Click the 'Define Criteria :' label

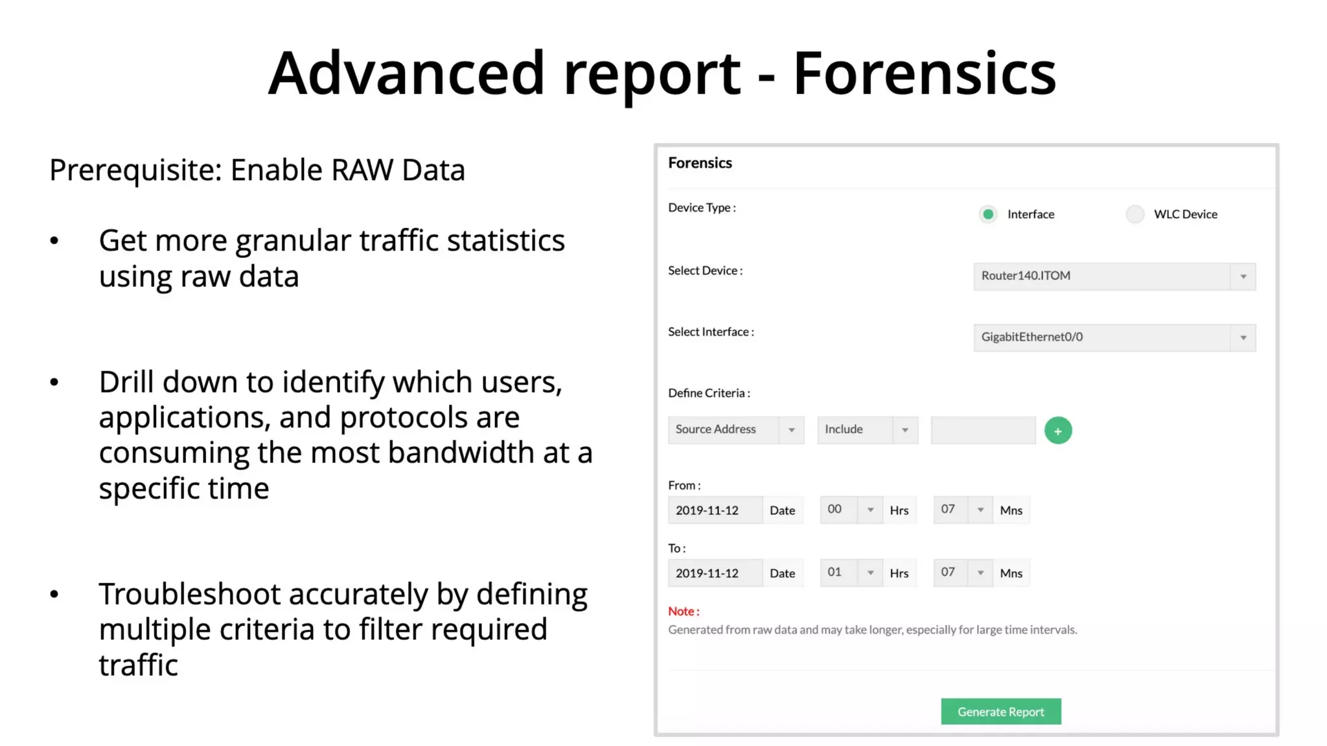click(x=709, y=393)
